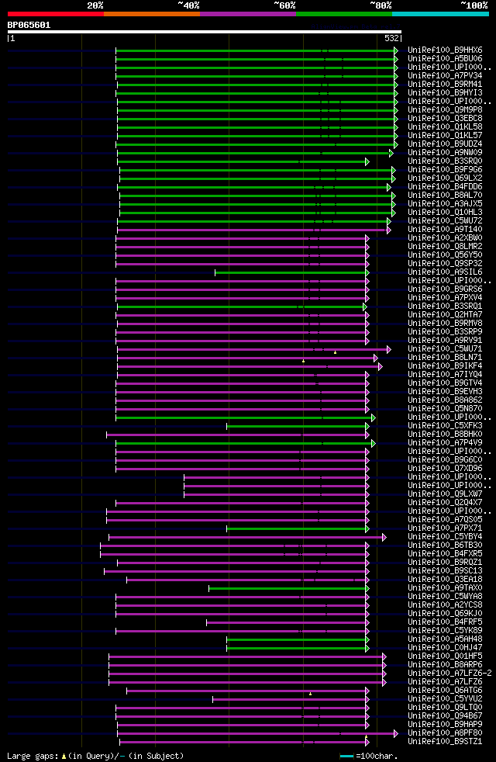Select the BP065601 query label
496x762 pixels.
pyautogui.click(x=29, y=25)
